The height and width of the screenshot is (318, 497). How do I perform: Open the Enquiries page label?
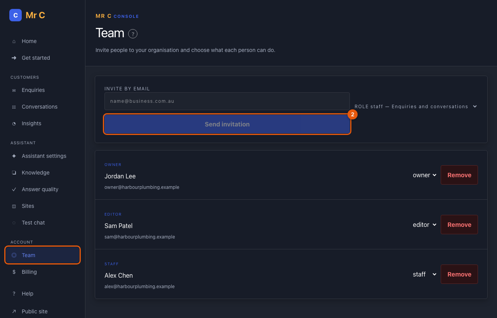click(33, 90)
